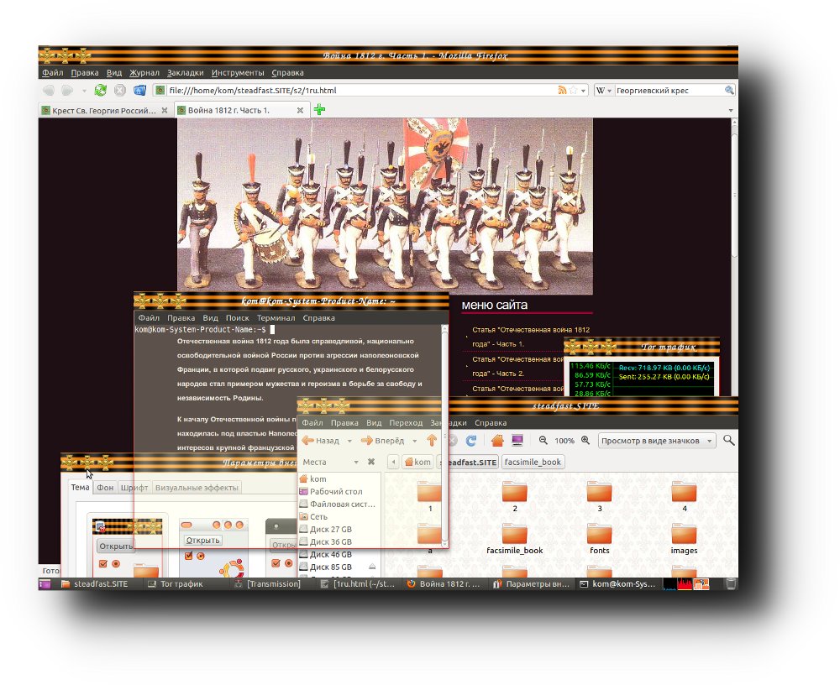The height and width of the screenshot is (685, 840).
Task: Go to home folder via file manager house icon
Action: point(497,440)
